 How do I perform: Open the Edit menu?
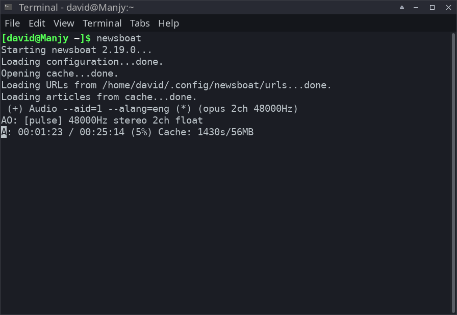[x=37, y=23]
